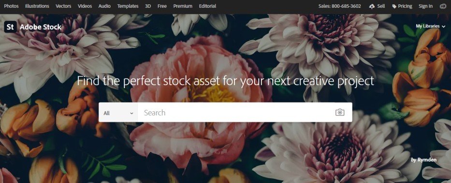Open Rymden contributor credit link
The image size is (451, 183).
(x=427, y=160)
